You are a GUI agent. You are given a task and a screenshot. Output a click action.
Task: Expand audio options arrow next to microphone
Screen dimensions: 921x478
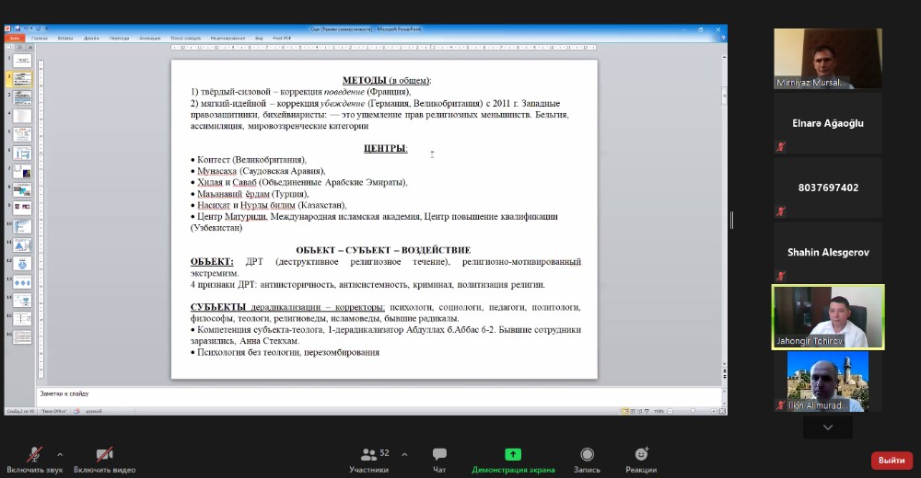tap(60, 454)
